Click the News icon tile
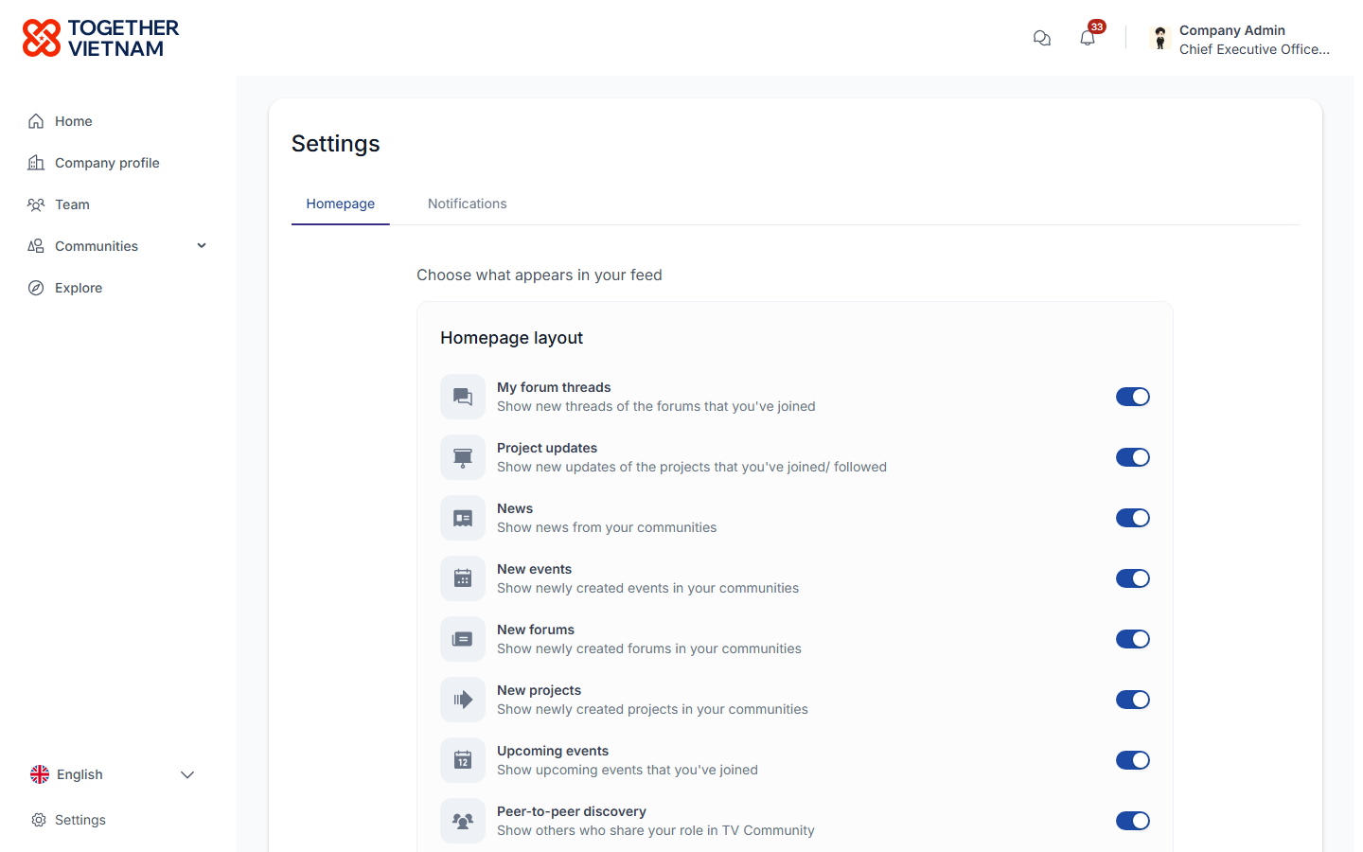 point(463,518)
